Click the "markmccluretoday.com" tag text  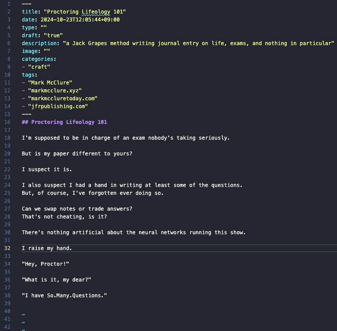[63, 99]
